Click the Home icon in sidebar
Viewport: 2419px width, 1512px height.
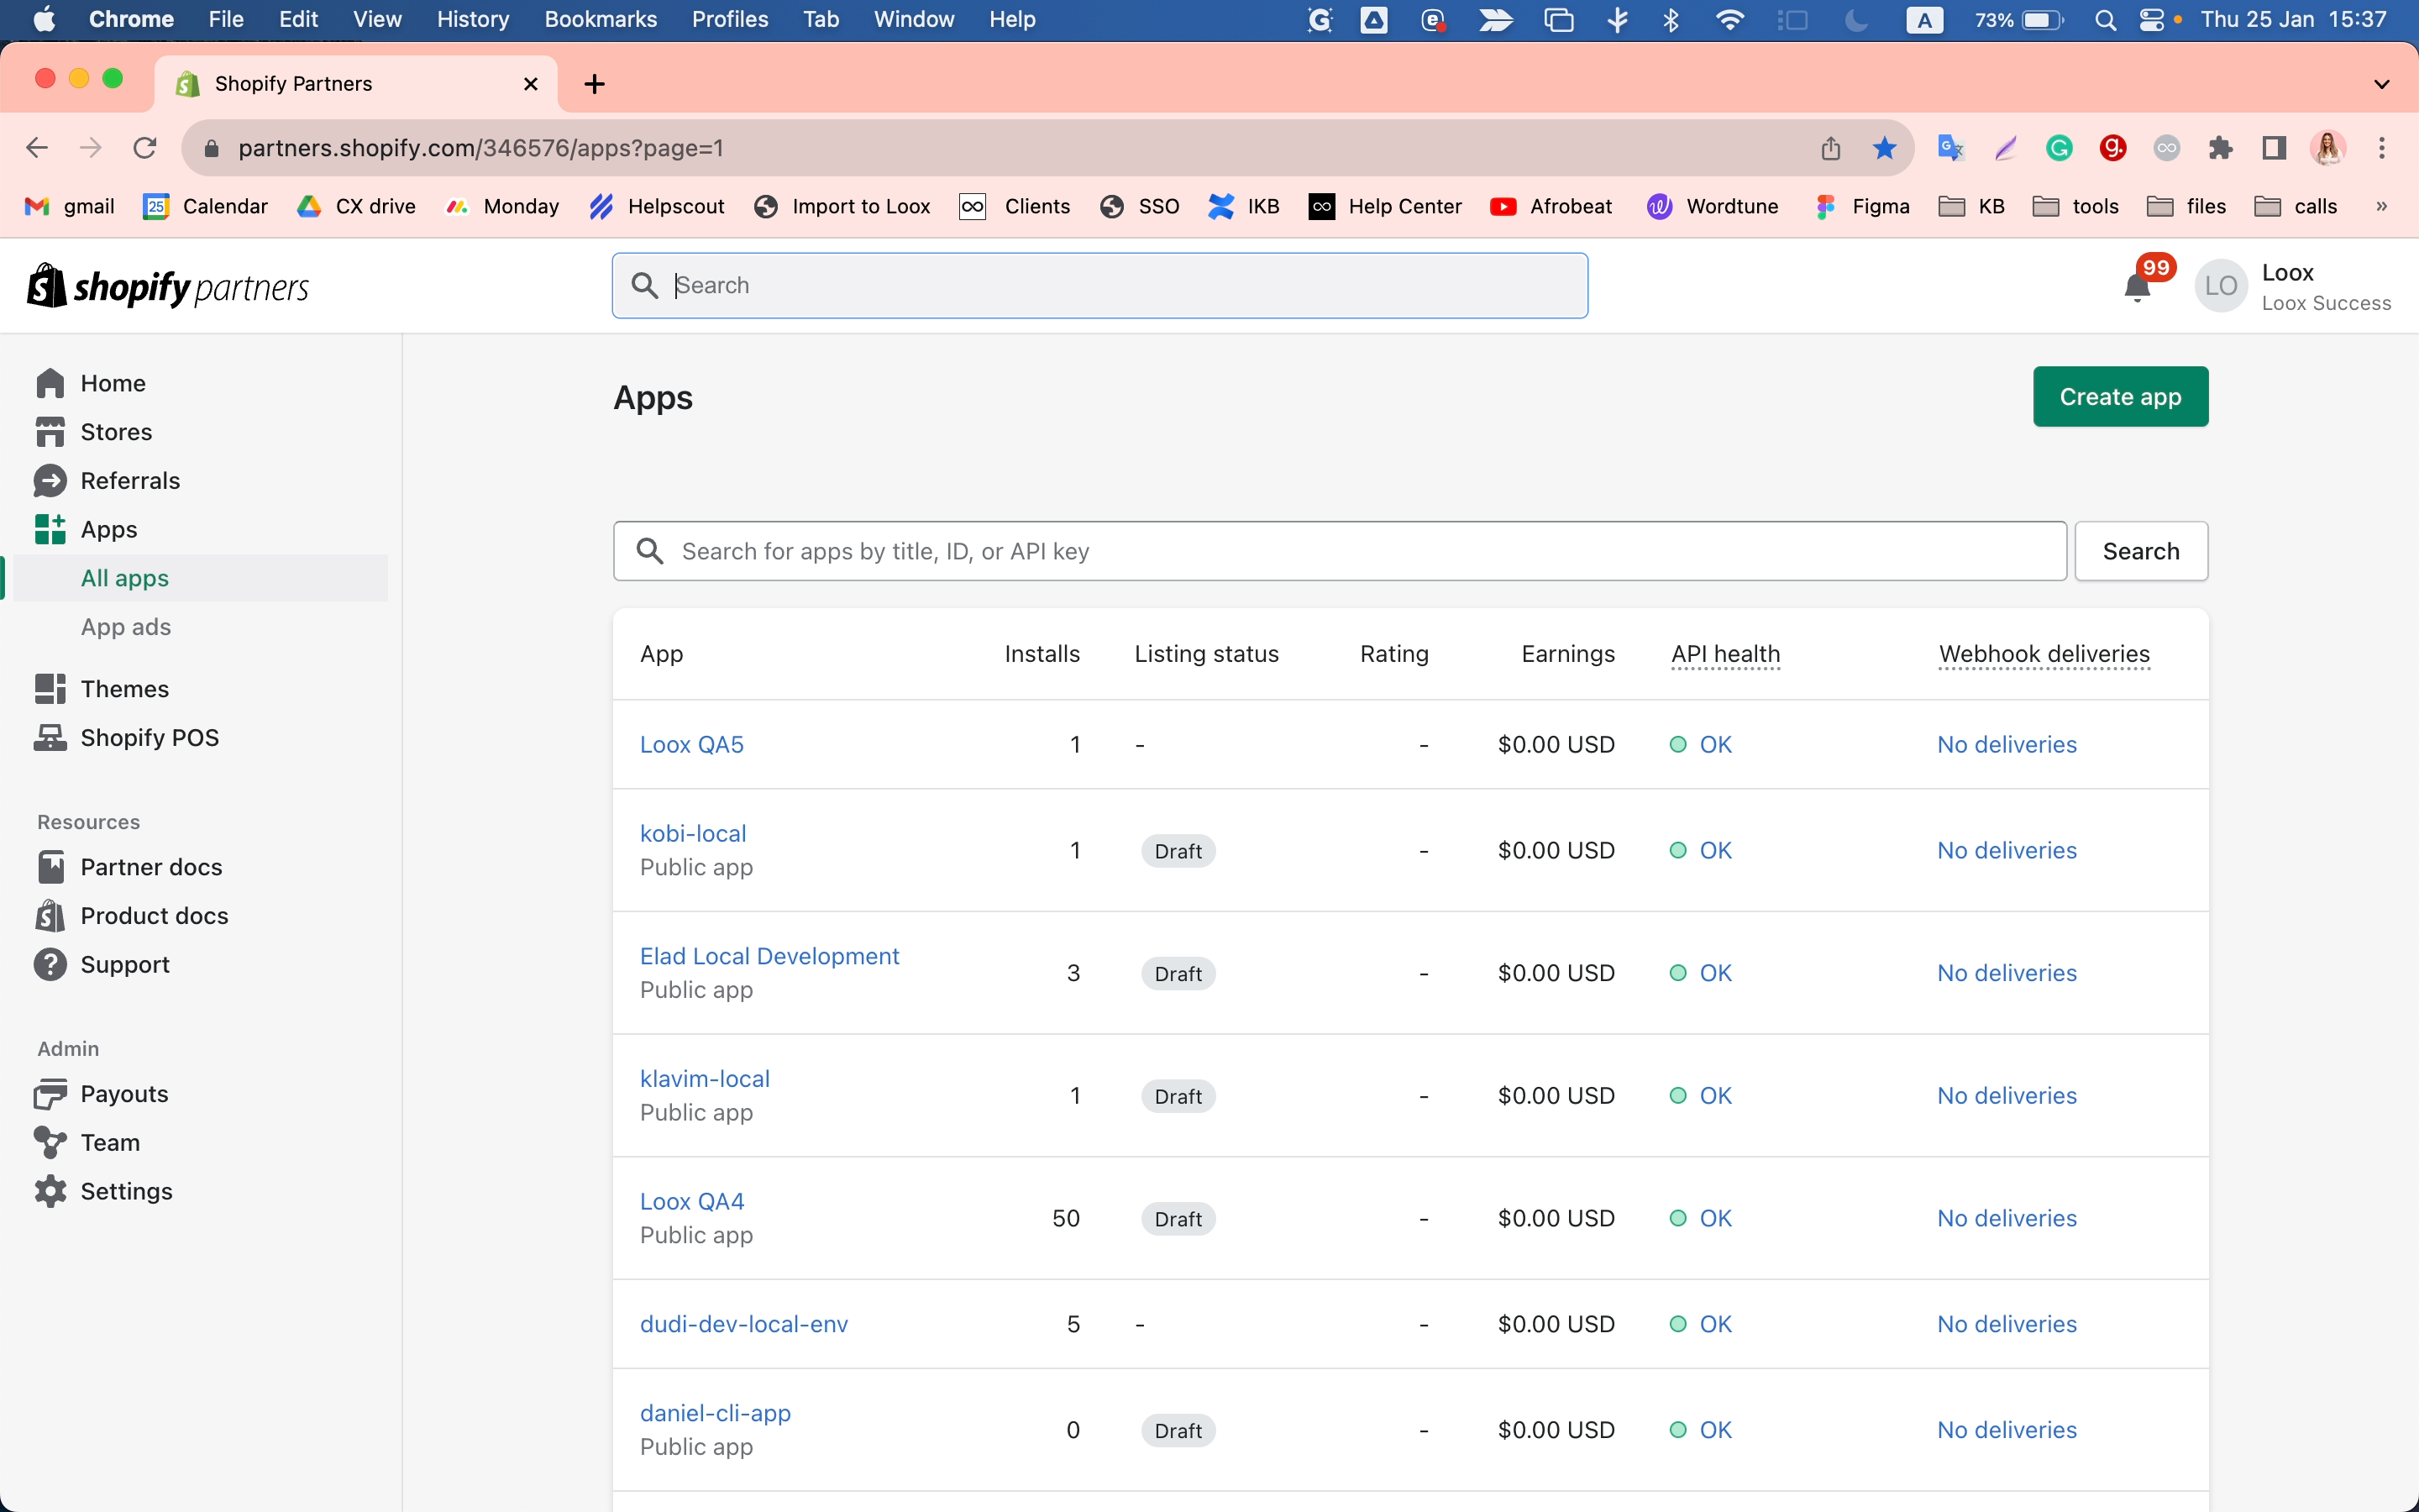pyautogui.click(x=50, y=383)
